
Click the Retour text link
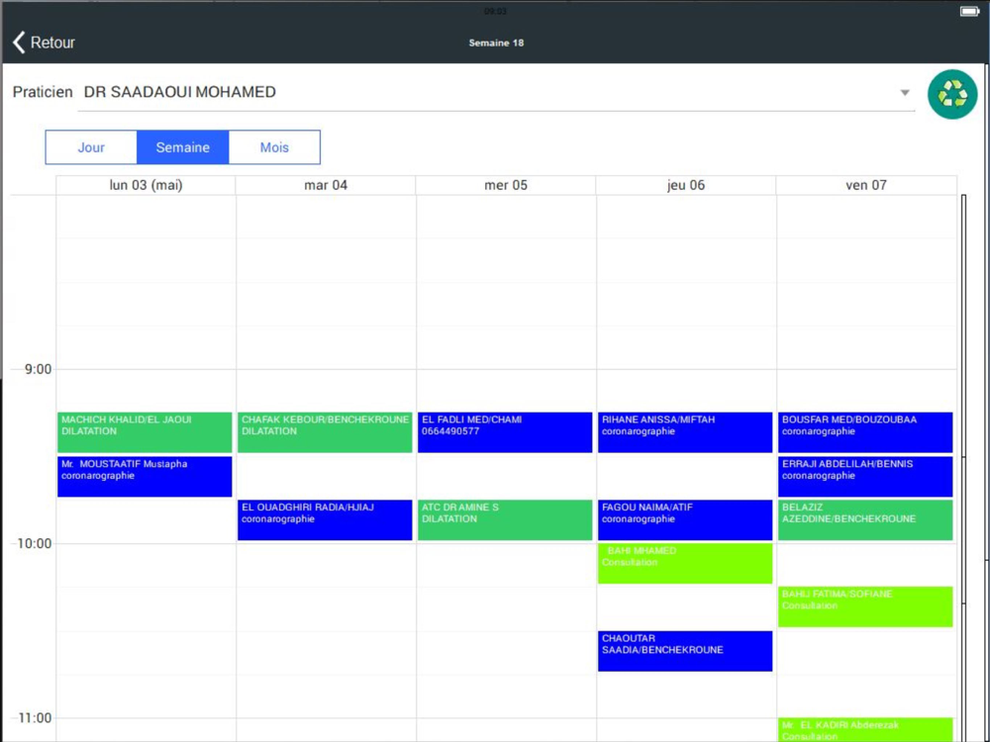(x=52, y=43)
